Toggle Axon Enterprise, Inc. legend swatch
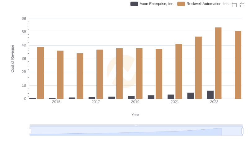 pyautogui.click(x=134, y=4)
